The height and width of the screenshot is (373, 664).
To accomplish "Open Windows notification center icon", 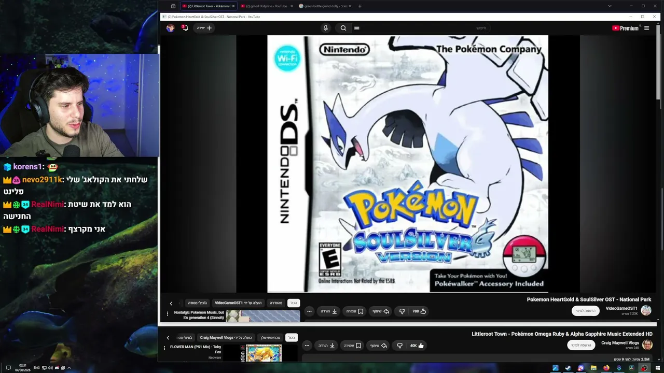I will click(x=8, y=368).
